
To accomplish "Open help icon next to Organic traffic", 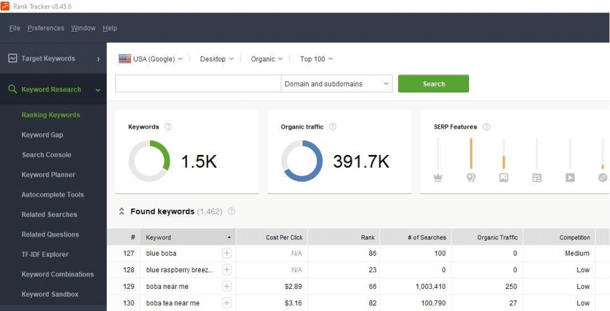I will point(332,126).
